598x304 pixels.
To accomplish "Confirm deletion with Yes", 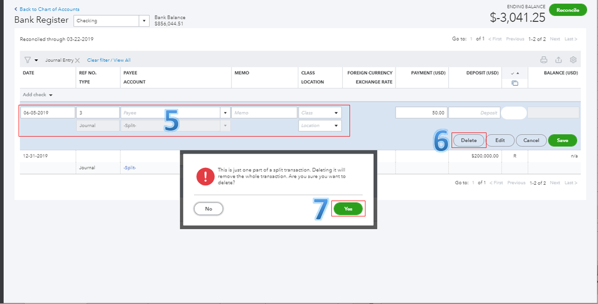I will coord(348,209).
